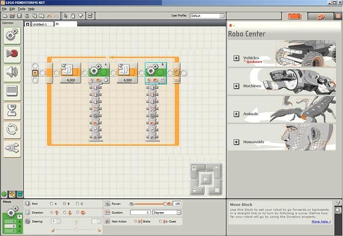
Task: Select the Coast next action option
Action: click(x=161, y=222)
